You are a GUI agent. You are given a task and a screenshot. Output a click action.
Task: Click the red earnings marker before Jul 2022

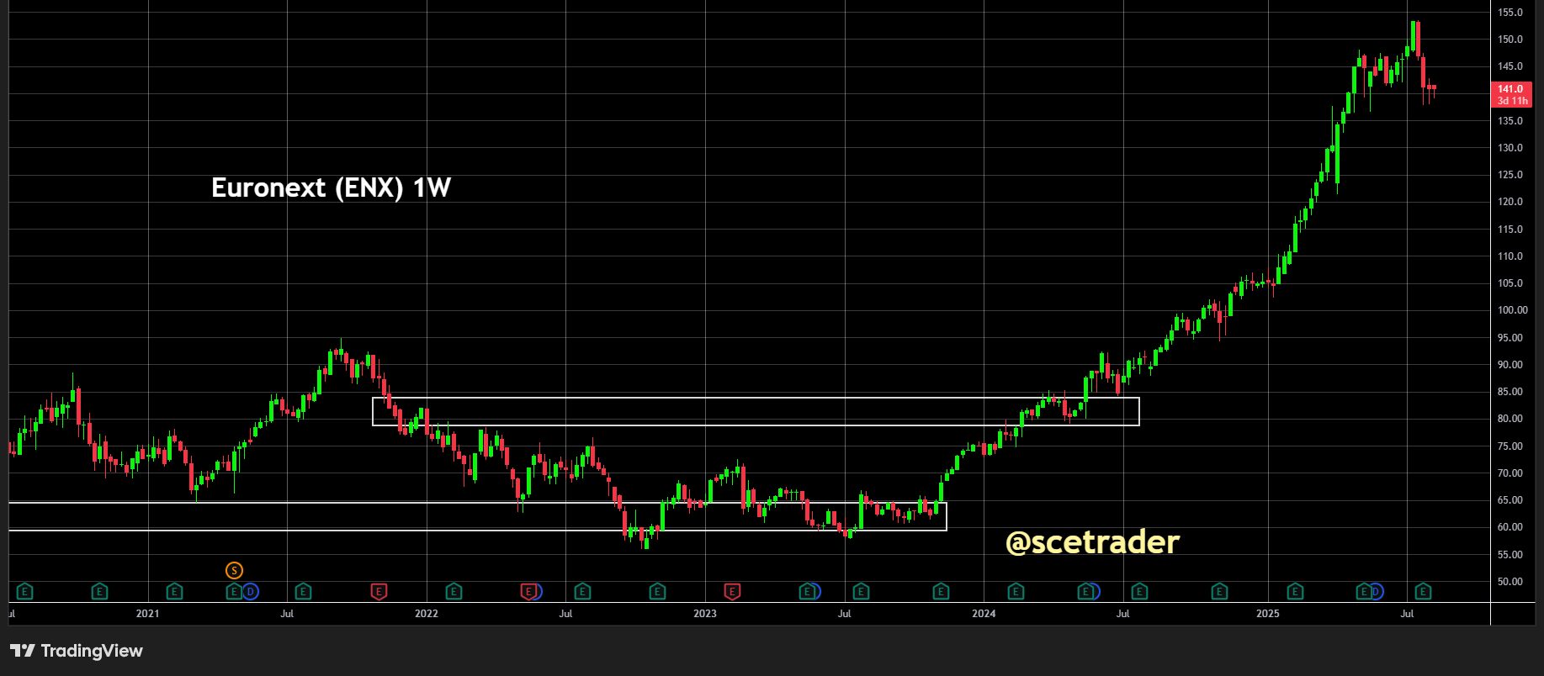pos(528,592)
